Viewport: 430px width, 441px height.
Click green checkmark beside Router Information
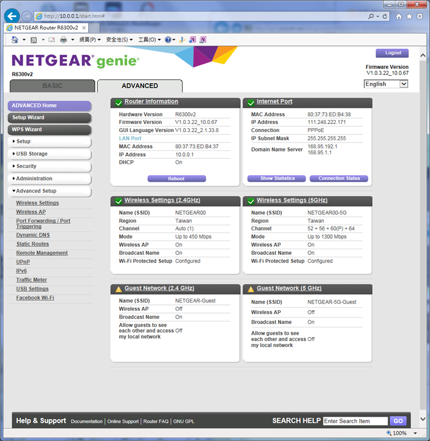pos(119,103)
